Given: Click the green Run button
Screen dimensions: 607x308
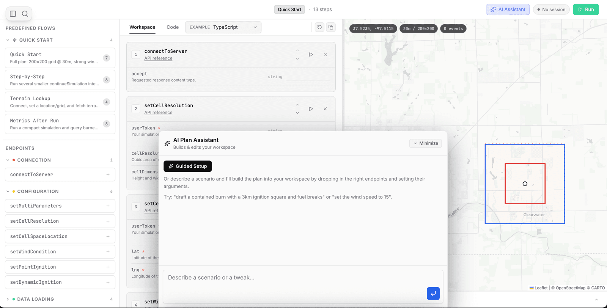Looking at the screenshot, I should point(586,9).
